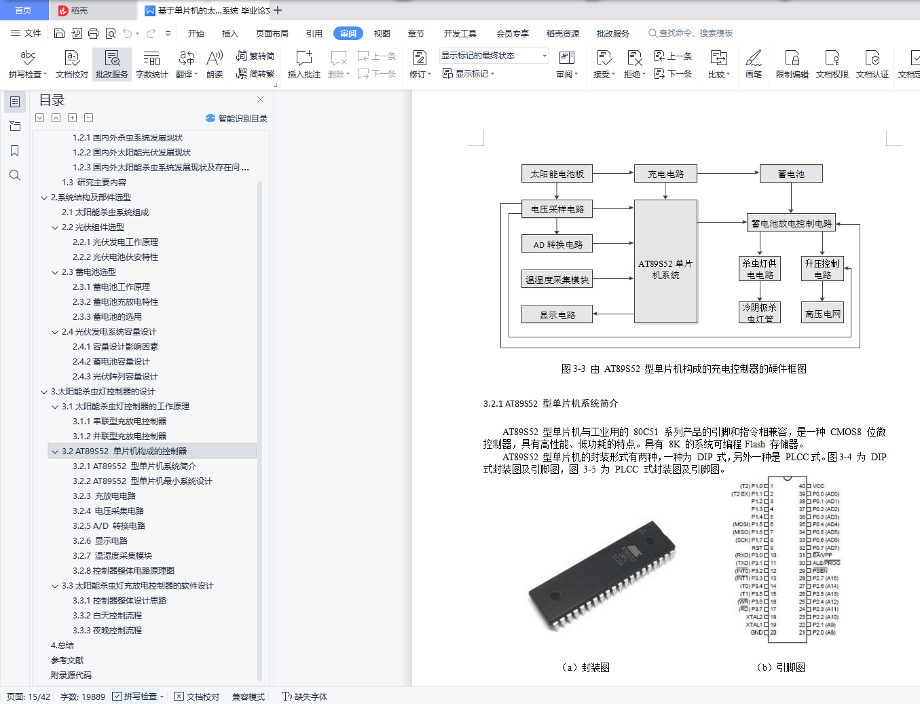Open the bookmarks sidebar icon

click(x=15, y=151)
